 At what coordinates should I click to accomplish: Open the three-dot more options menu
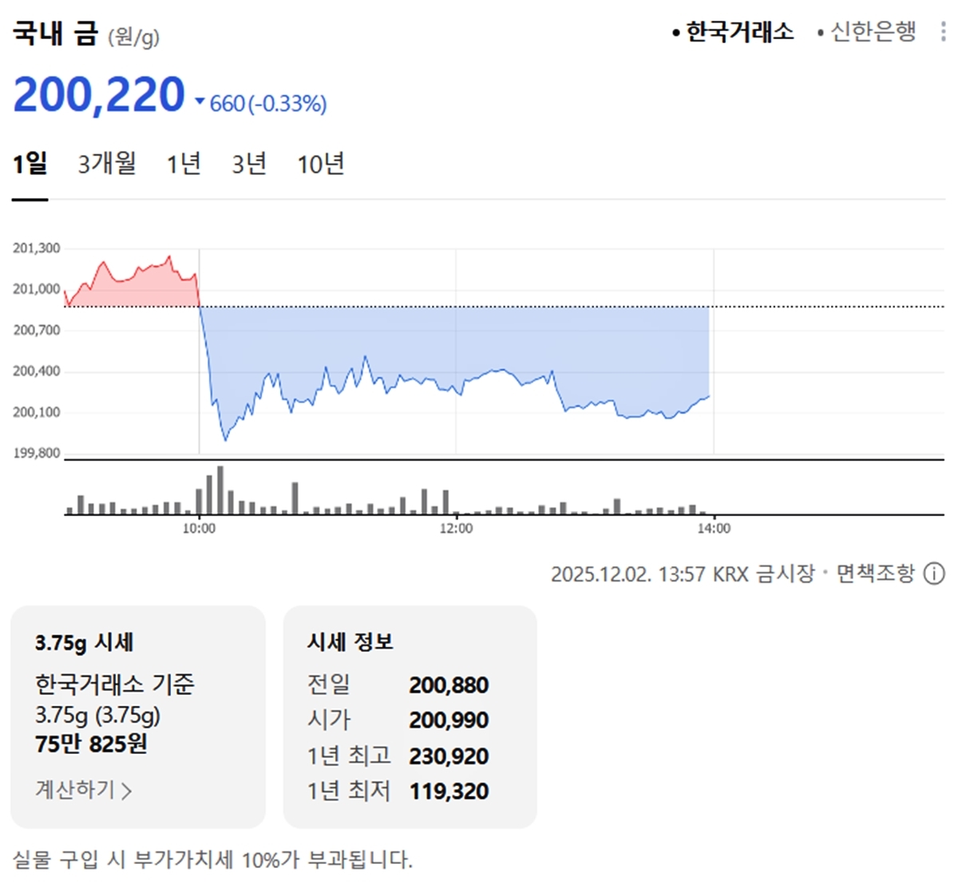(x=943, y=32)
